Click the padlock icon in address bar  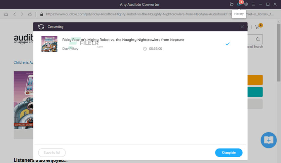(42, 14)
